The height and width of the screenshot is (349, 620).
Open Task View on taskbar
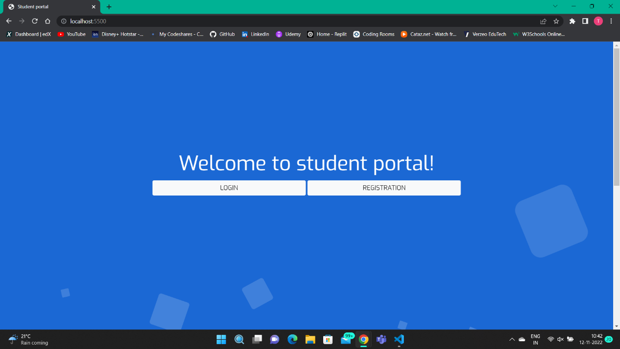pos(257,339)
